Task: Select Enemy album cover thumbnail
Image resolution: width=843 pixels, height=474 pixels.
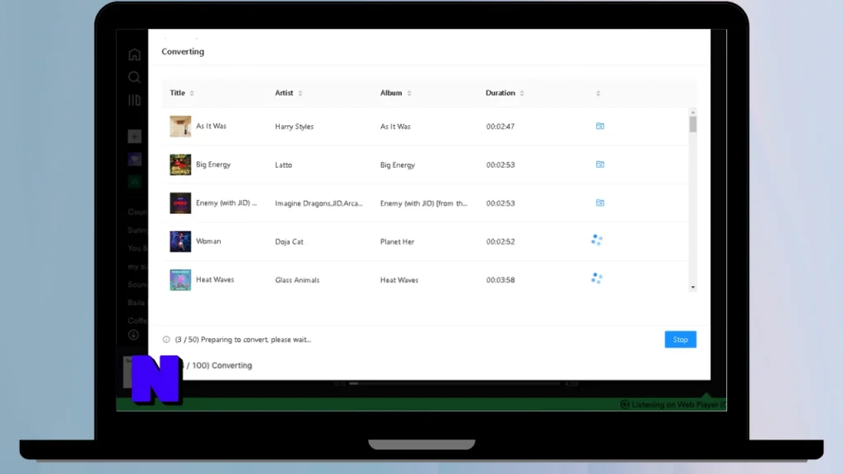Action: click(x=180, y=203)
